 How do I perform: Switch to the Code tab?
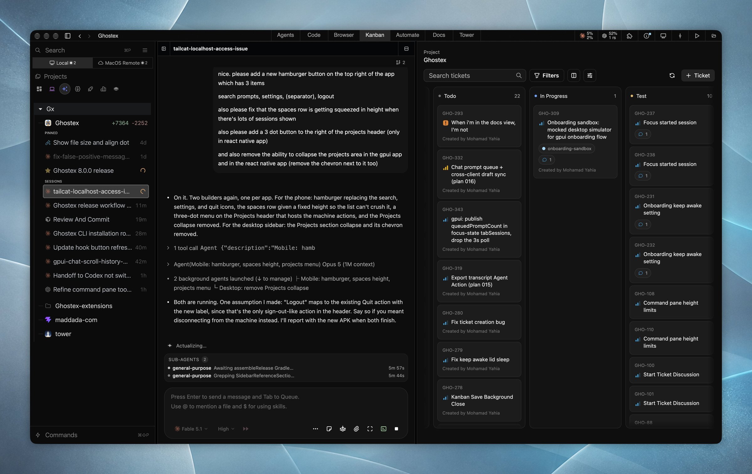(x=314, y=35)
